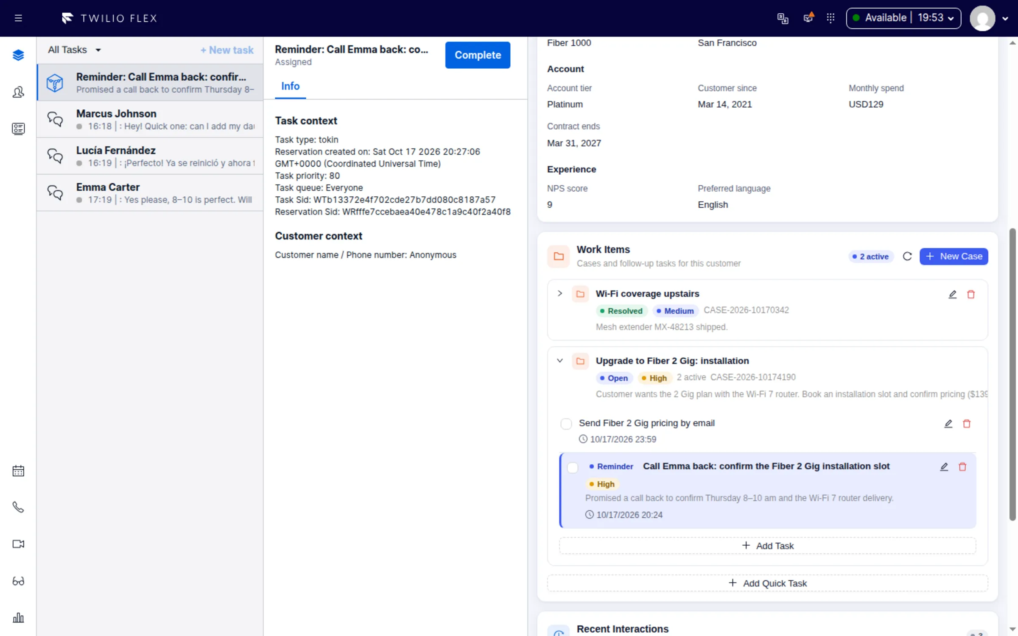
Task: Open the dotted app grid icon in top bar
Action: (831, 18)
